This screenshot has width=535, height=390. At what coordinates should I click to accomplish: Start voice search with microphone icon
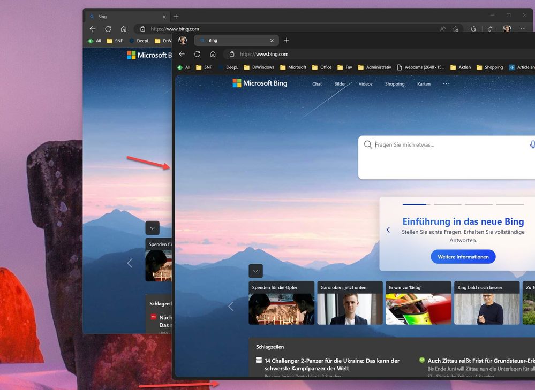[x=532, y=144]
